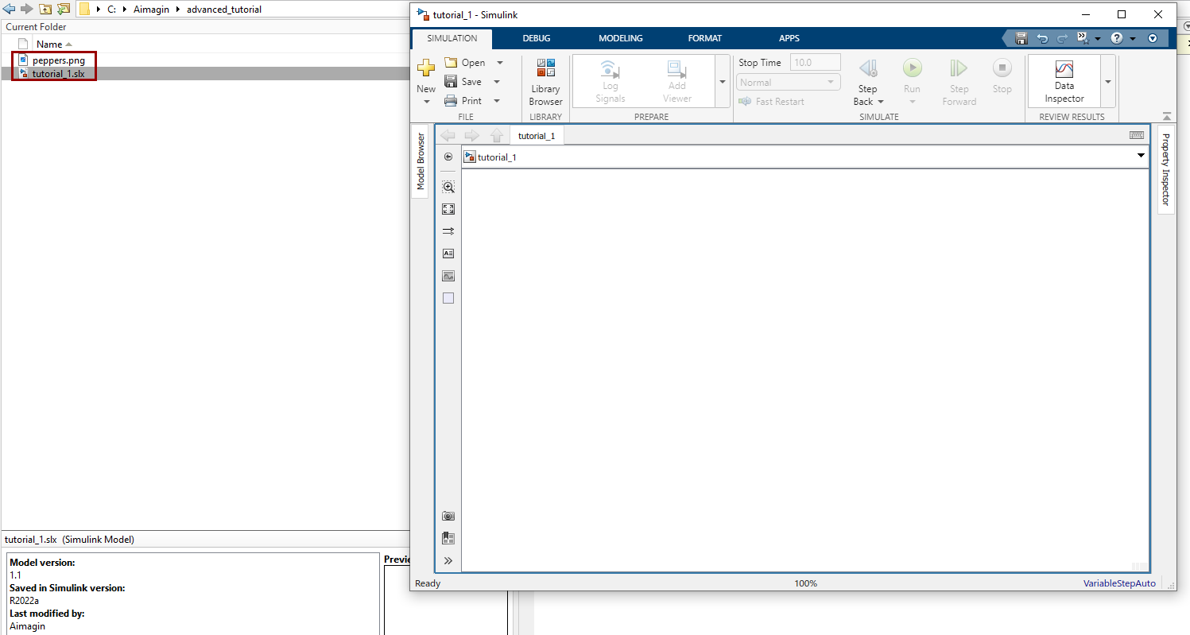Expand the Prepare gallery dropdown
The image size is (1190, 635).
[722, 81]
